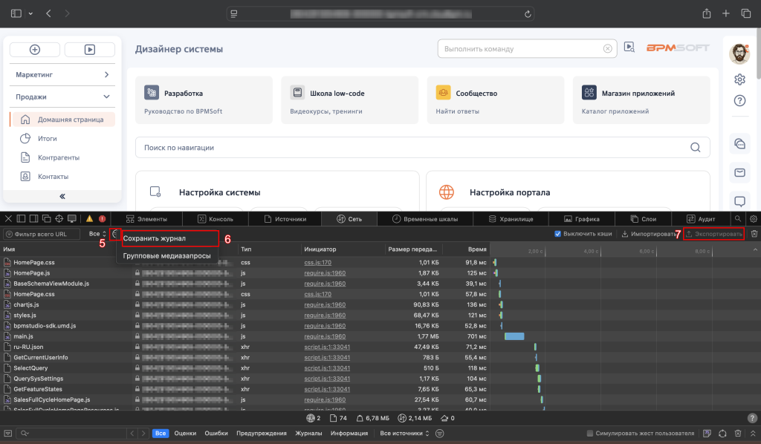Clear network items with trash icon
The image size is (761, 444).
(x=754, y=234)
